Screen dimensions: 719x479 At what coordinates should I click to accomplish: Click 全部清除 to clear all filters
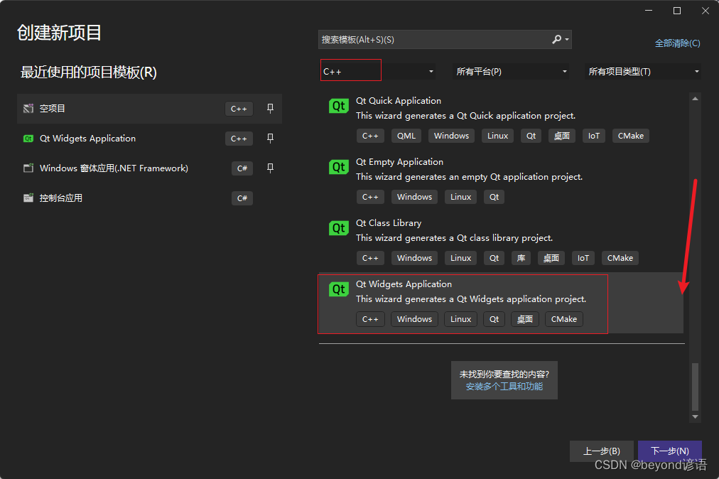[677, 43]
